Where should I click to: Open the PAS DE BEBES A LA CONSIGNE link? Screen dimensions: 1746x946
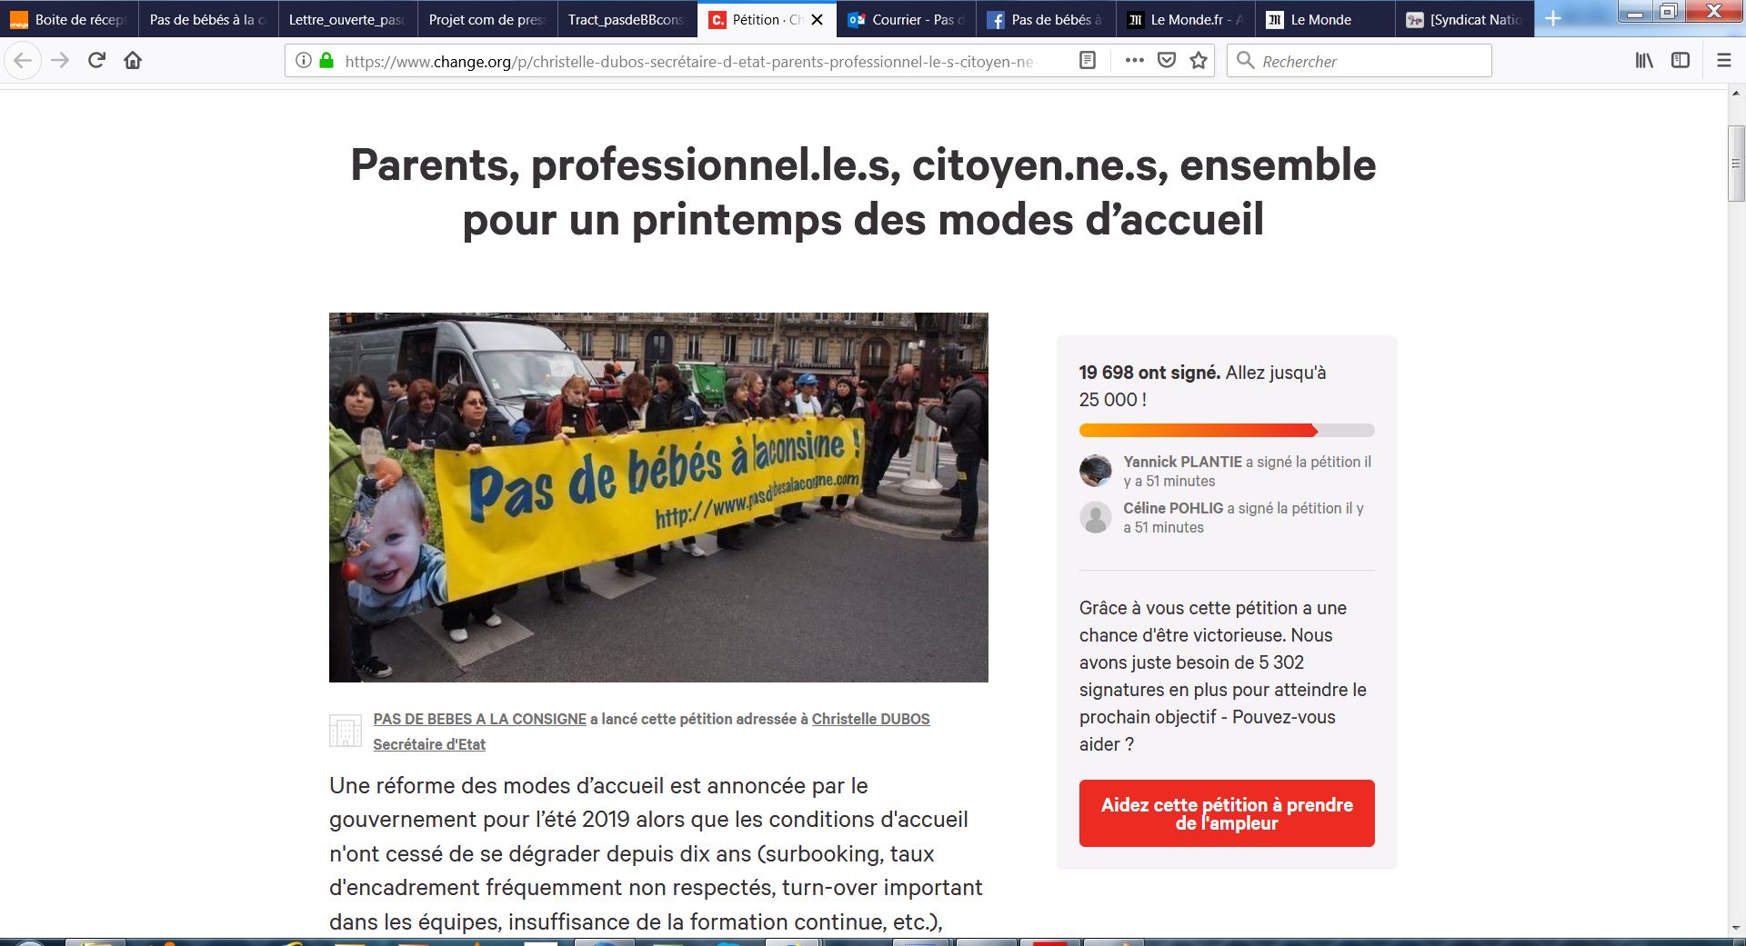[x=479, y=719]
